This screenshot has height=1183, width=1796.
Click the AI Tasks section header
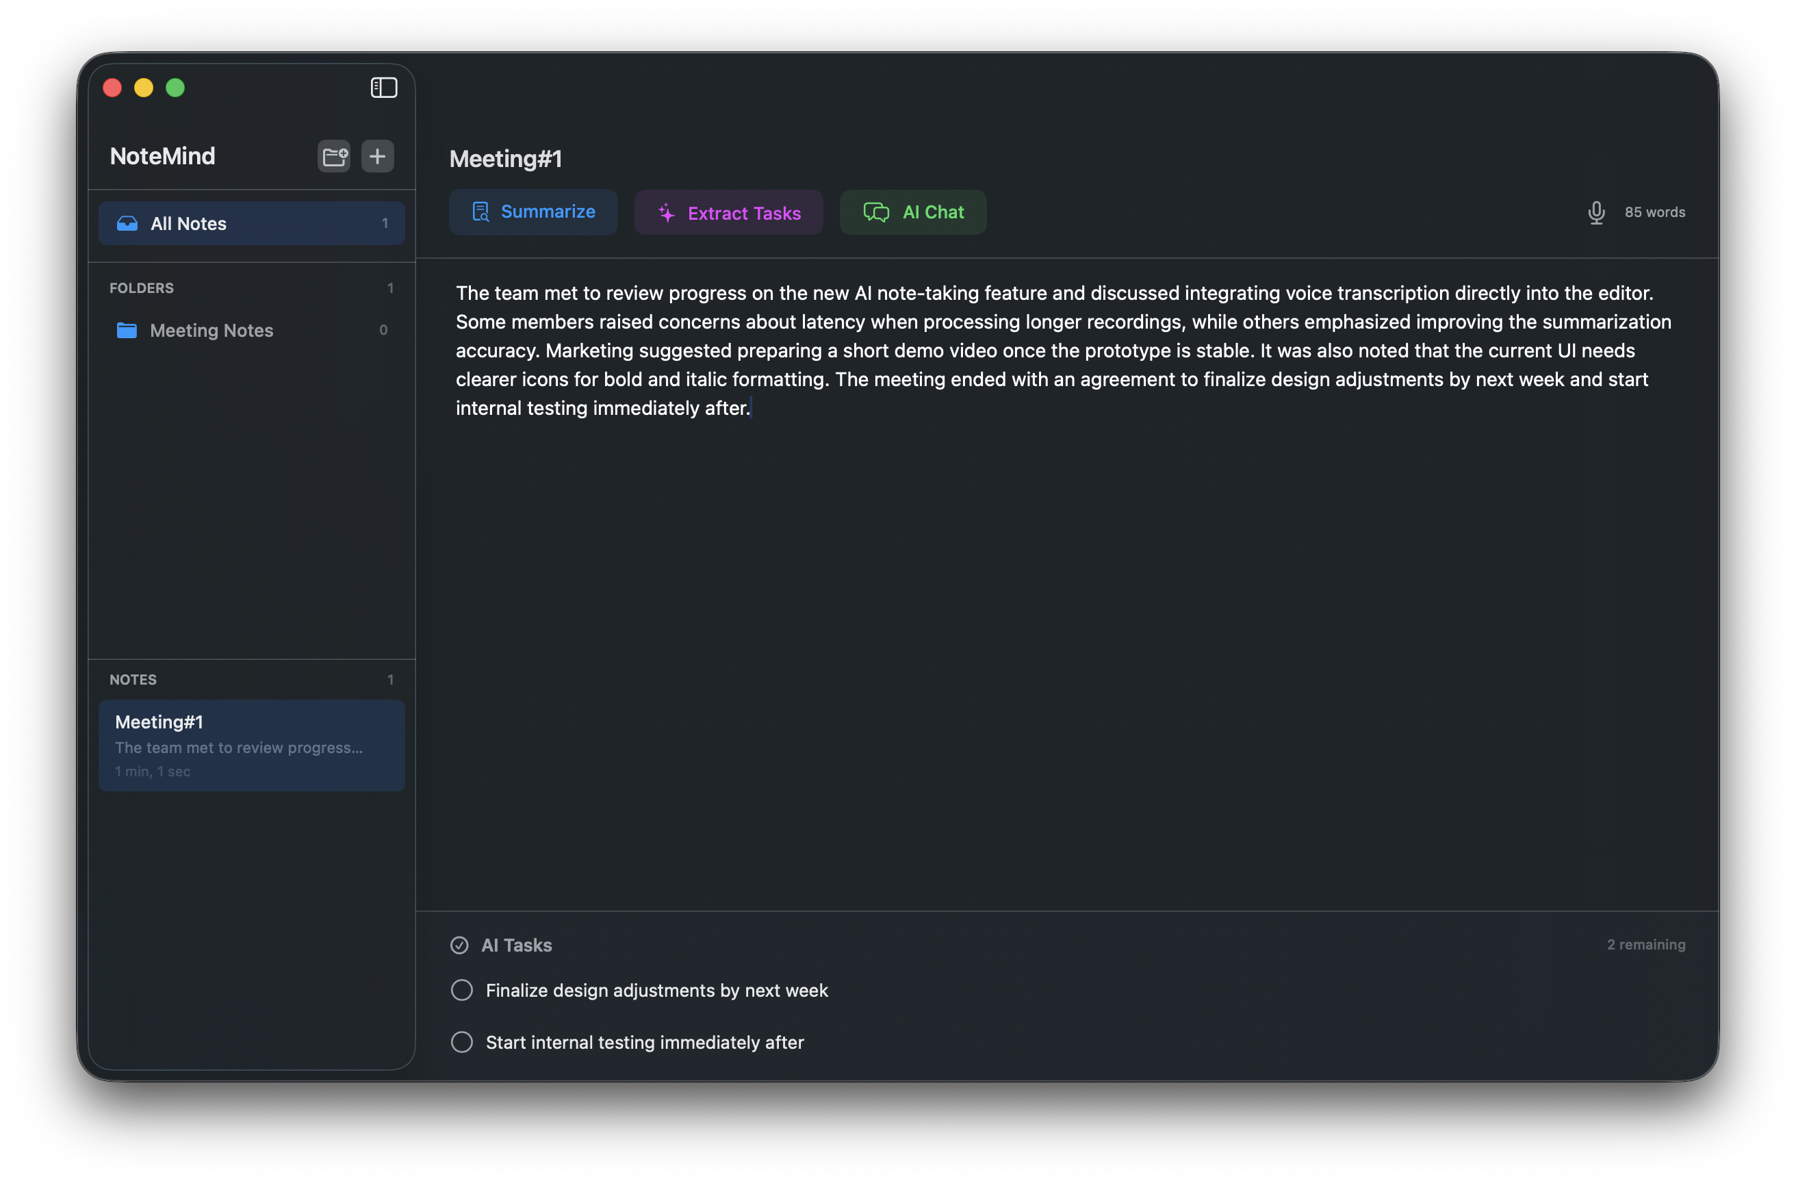coord(516,945)
